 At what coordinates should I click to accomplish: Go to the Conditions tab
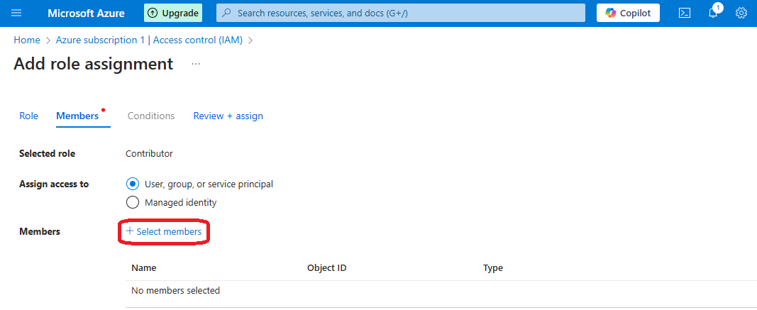click(151, 116)
